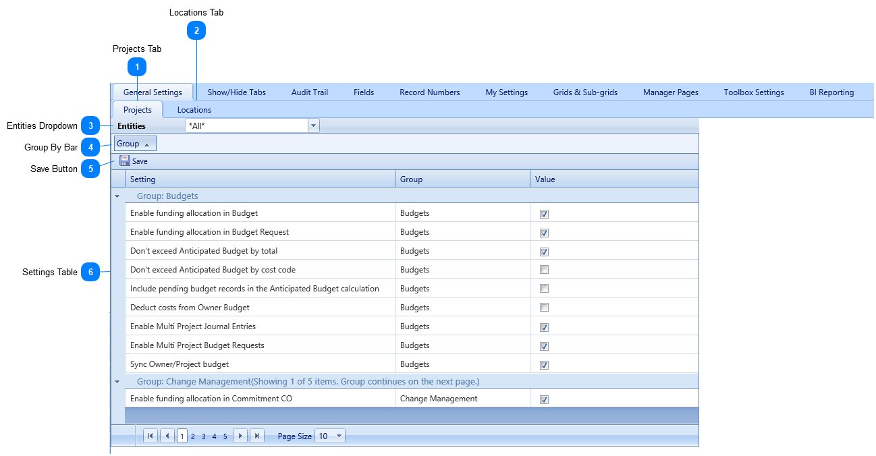Image resolution: width=876 pixels, height=456 pixels.
Task: Go to first page pager icon
Action: click(x=150, y=436)
